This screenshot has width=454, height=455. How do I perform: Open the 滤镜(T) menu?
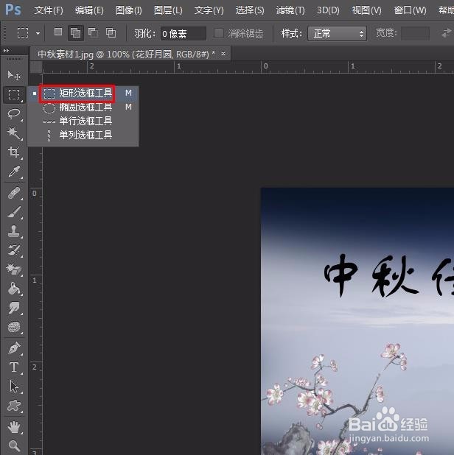(290, 11)
